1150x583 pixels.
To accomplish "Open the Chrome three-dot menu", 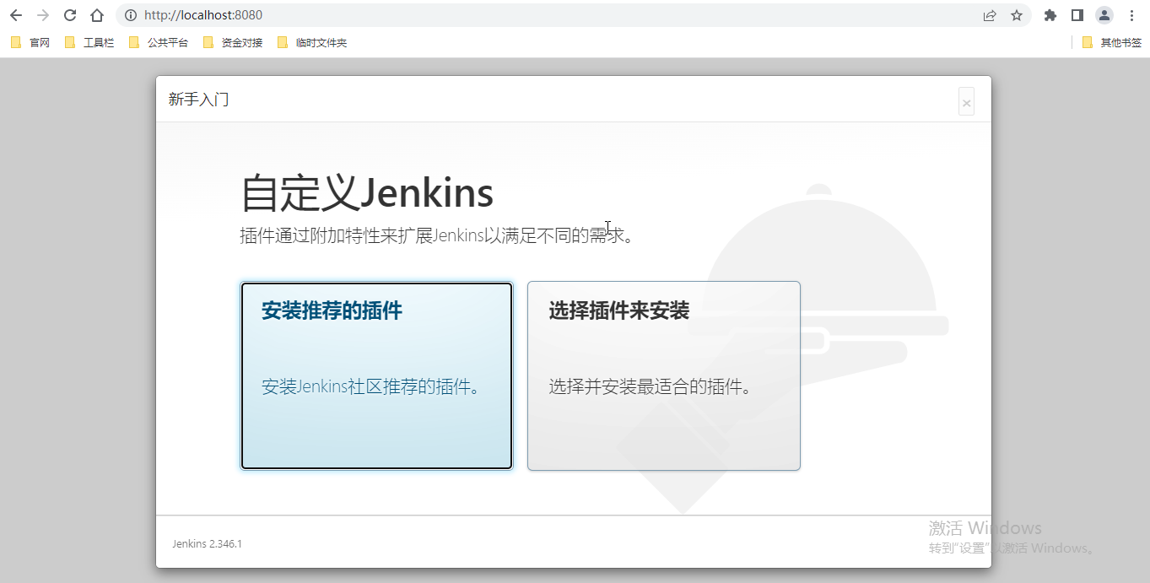I will point(1131,14).
